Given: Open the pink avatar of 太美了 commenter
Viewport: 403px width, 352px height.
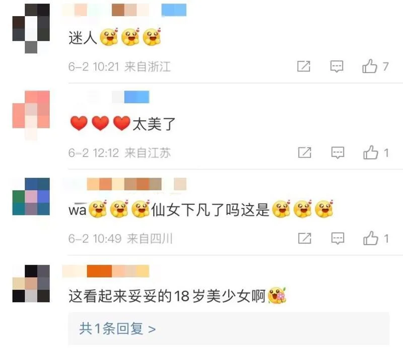Looking at the screenshot, I should point(31,115).
